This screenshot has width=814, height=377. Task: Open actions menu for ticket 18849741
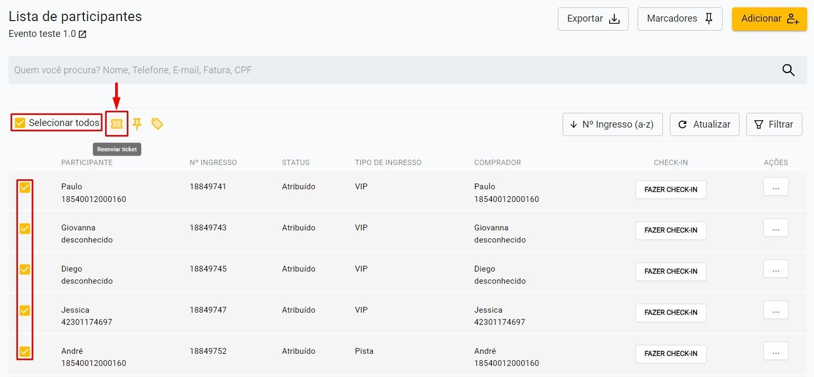tap(775, 187)
